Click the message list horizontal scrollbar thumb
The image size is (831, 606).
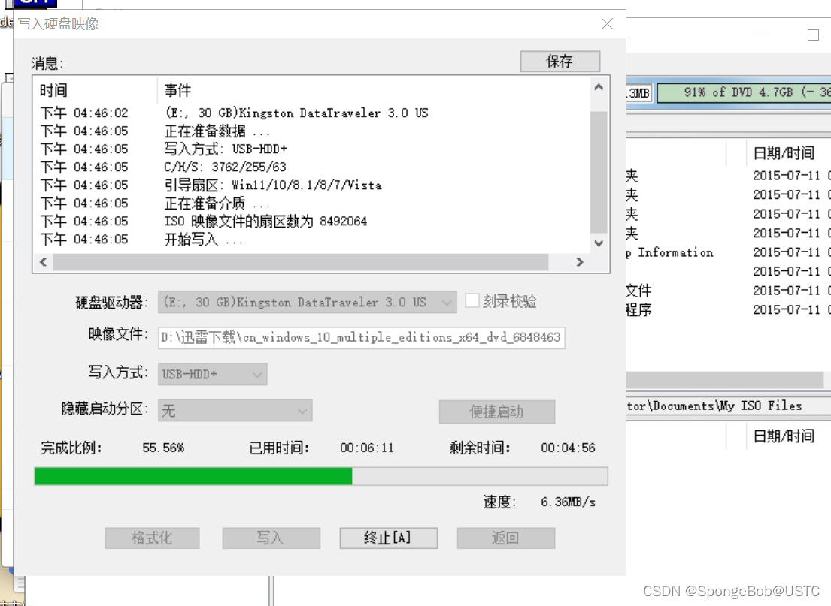[x=301, y=262]
